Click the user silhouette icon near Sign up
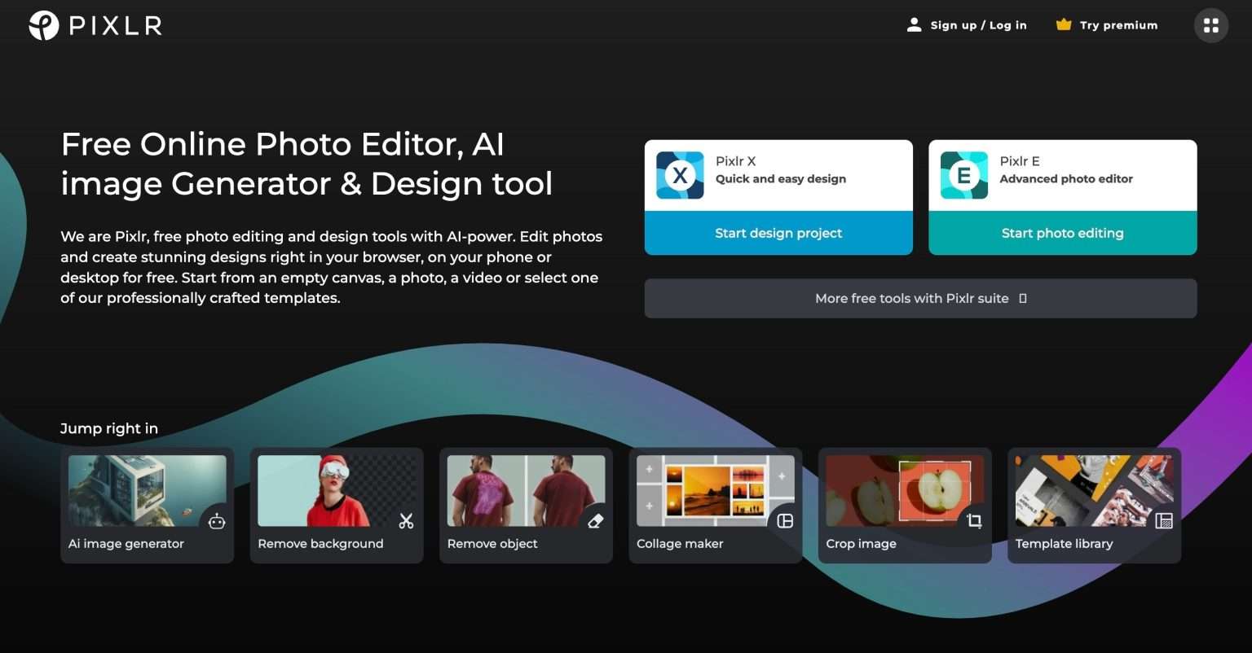Viewport: 1252px width, 653px height. tap(914, 24)
